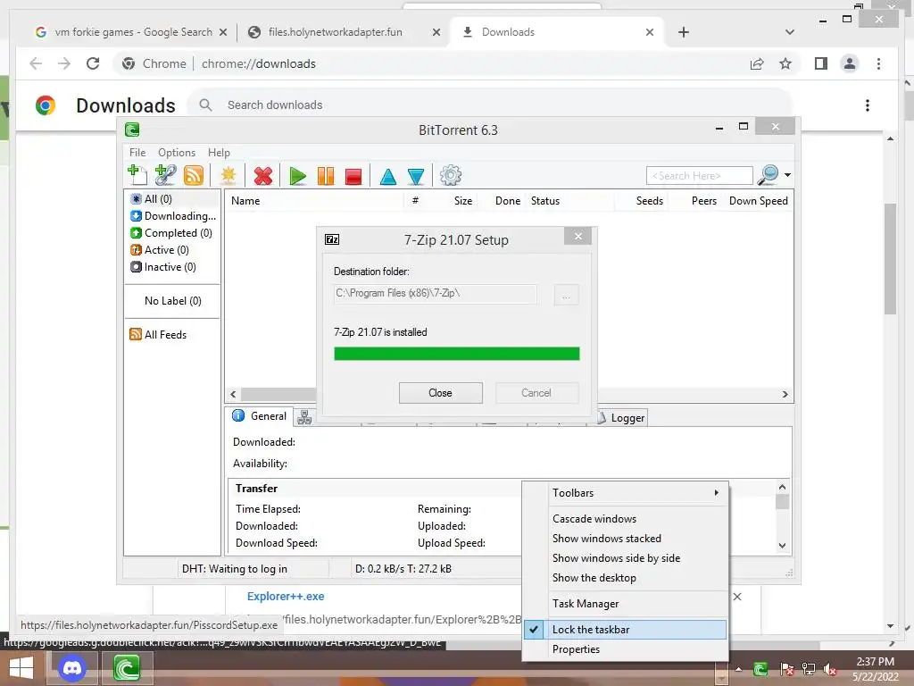The image size is (914, 686).
Task: Open Chrome three-dot menu
Action: pos(878,63)
